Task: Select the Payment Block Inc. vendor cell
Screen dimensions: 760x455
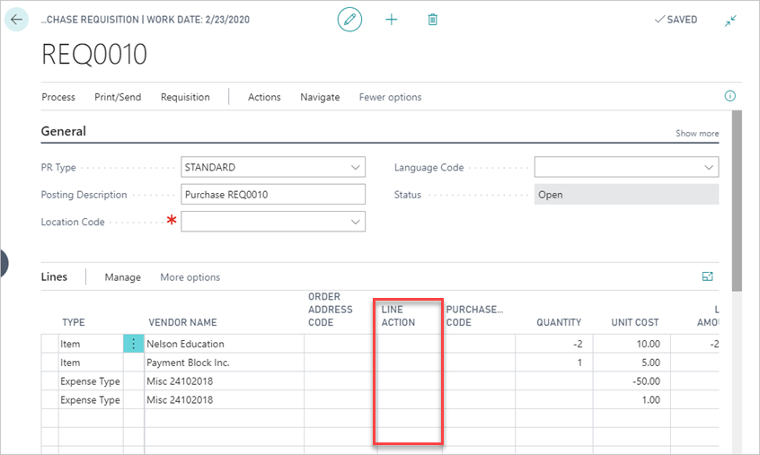Action: tap(223, 363)
